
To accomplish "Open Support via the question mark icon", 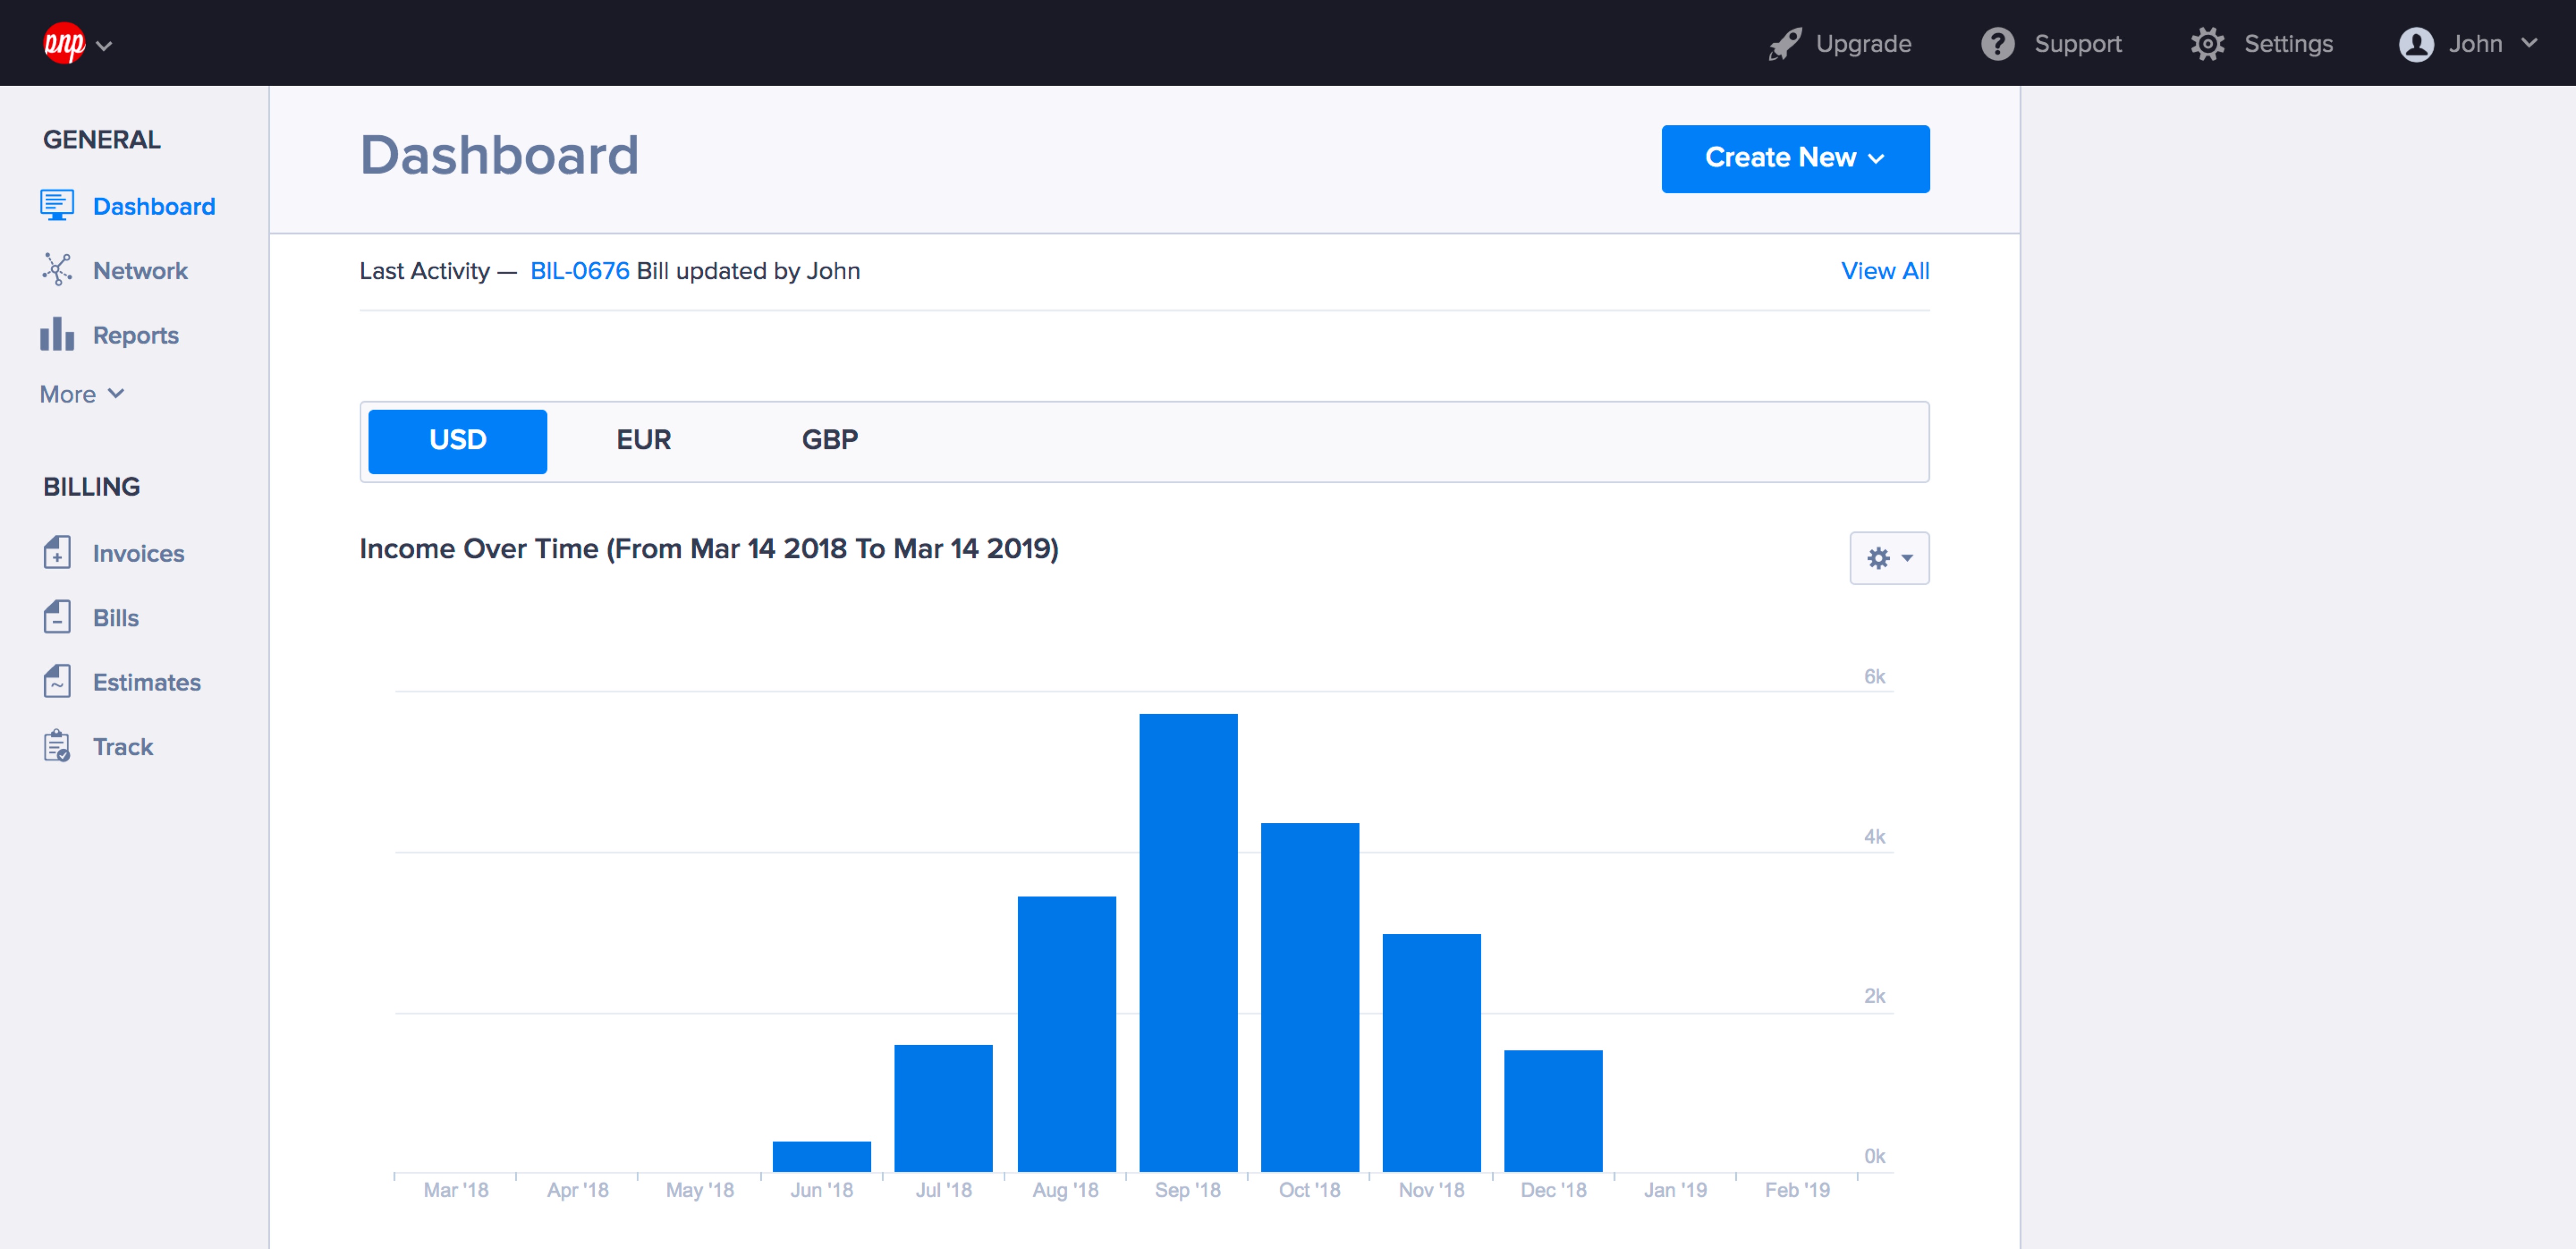I will point(1997,43).
